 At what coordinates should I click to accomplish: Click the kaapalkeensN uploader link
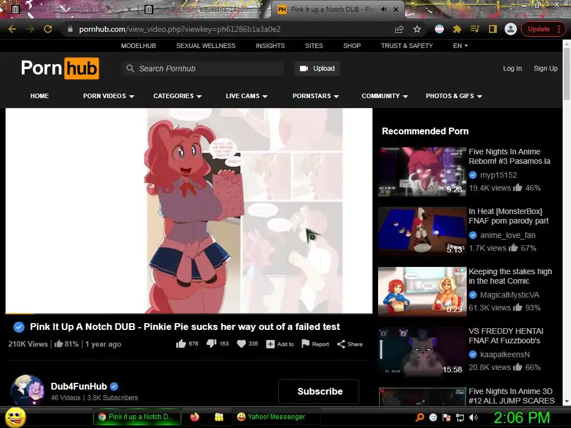(x=505, y=354)
